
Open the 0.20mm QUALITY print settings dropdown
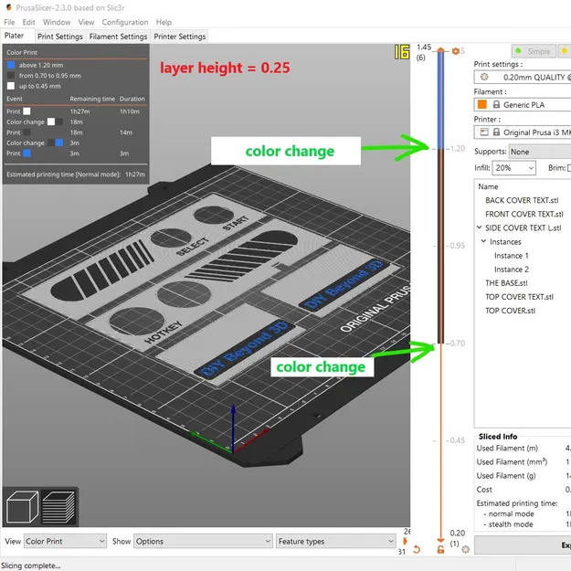pos(523,78)
